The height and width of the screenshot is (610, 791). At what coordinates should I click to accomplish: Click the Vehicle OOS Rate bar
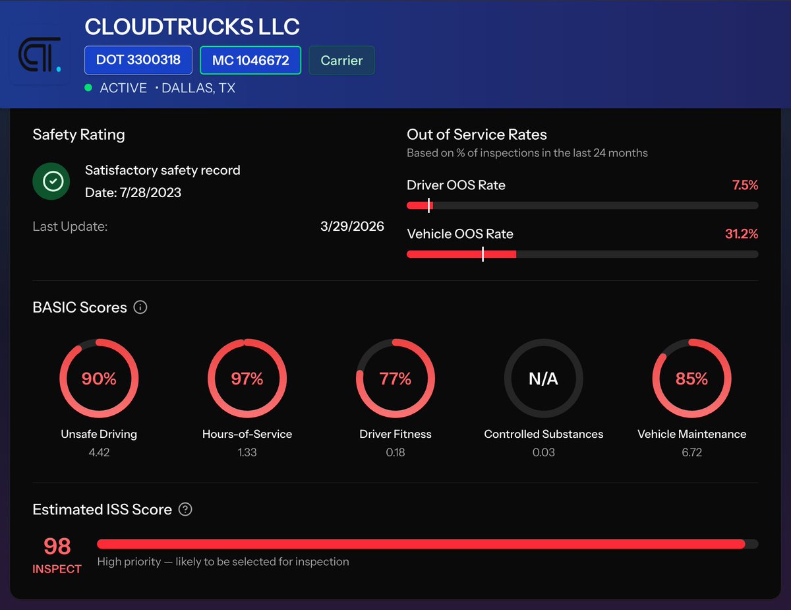coord(583,254)
